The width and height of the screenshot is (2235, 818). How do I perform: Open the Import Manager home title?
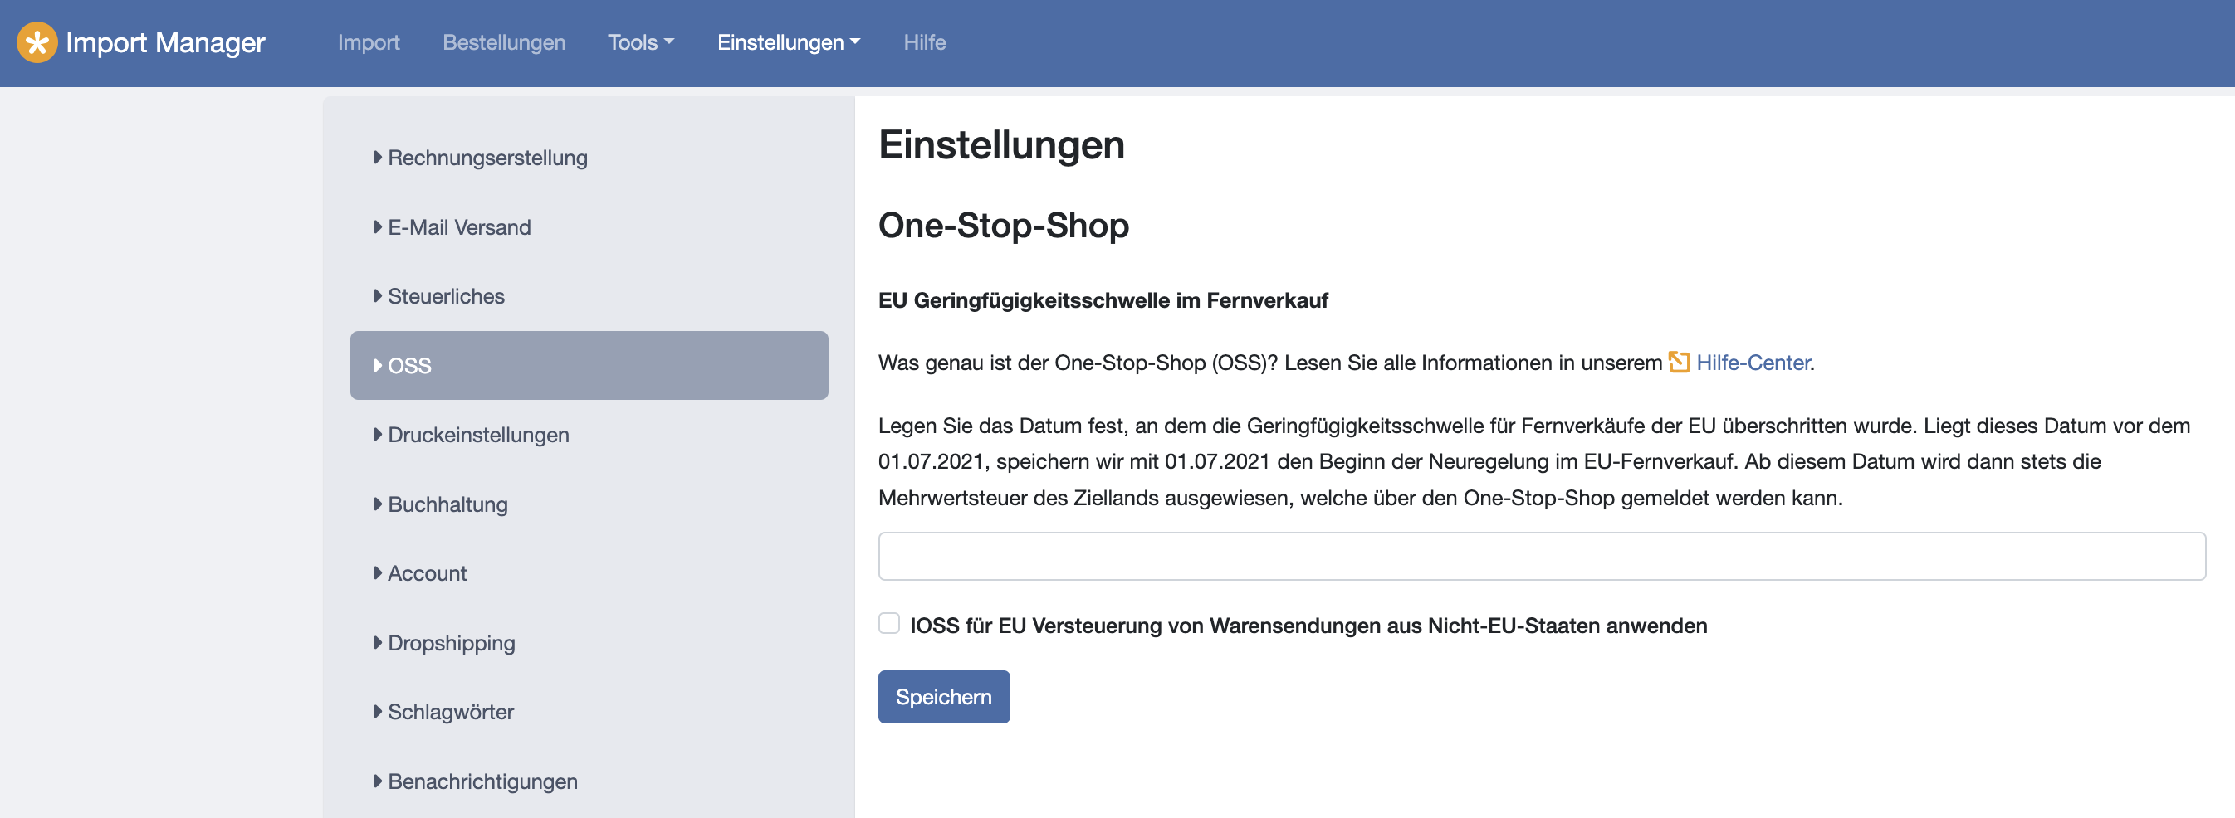(x=165, y=42)
